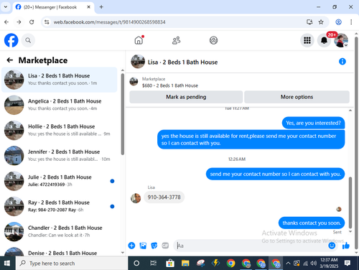Click install app icon in address bar
359x270 pixels.
pos(309,22)
